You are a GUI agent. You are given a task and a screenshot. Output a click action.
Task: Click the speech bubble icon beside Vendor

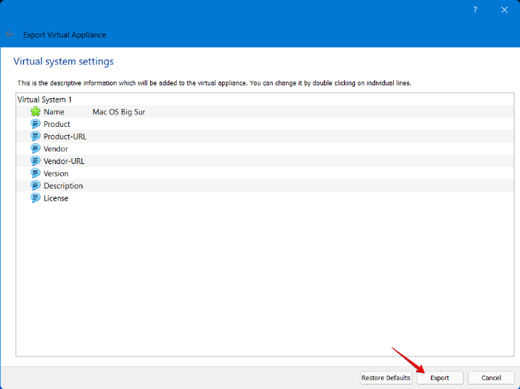[x=36, y=148]
